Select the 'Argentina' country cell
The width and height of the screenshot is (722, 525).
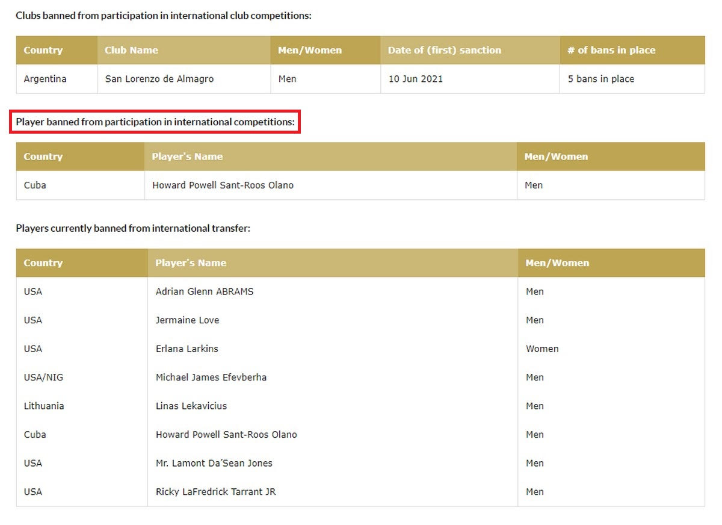click(x=45, y=79)
